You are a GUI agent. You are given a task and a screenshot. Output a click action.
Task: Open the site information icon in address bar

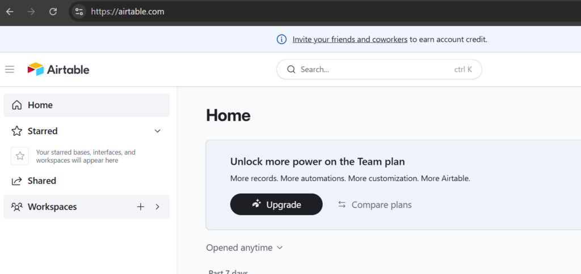point(79,11)
